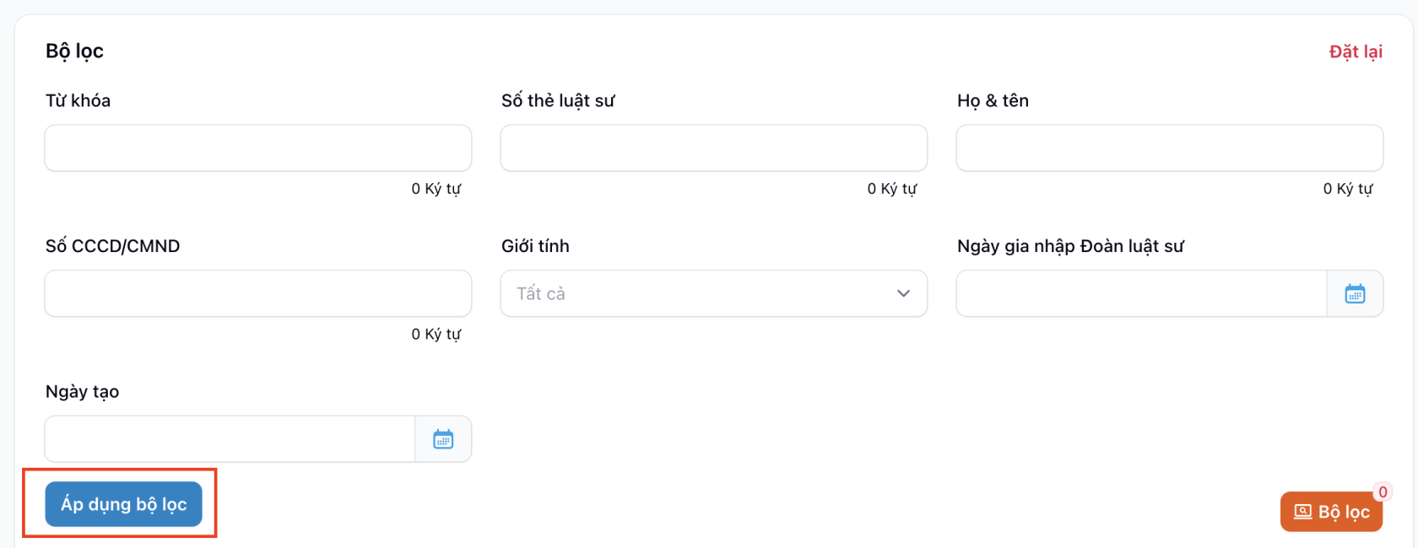
Task: Click the Ngày gia nhập Đoàn luật sư date field
Action: coord(1140,293)
